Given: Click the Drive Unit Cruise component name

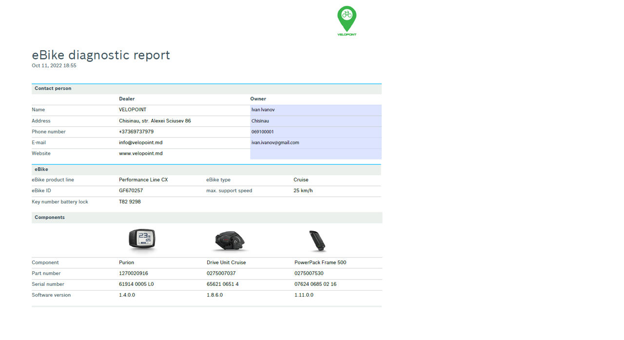Looking at the screenshot, I should pyautogui.click(x=226, y=262).
